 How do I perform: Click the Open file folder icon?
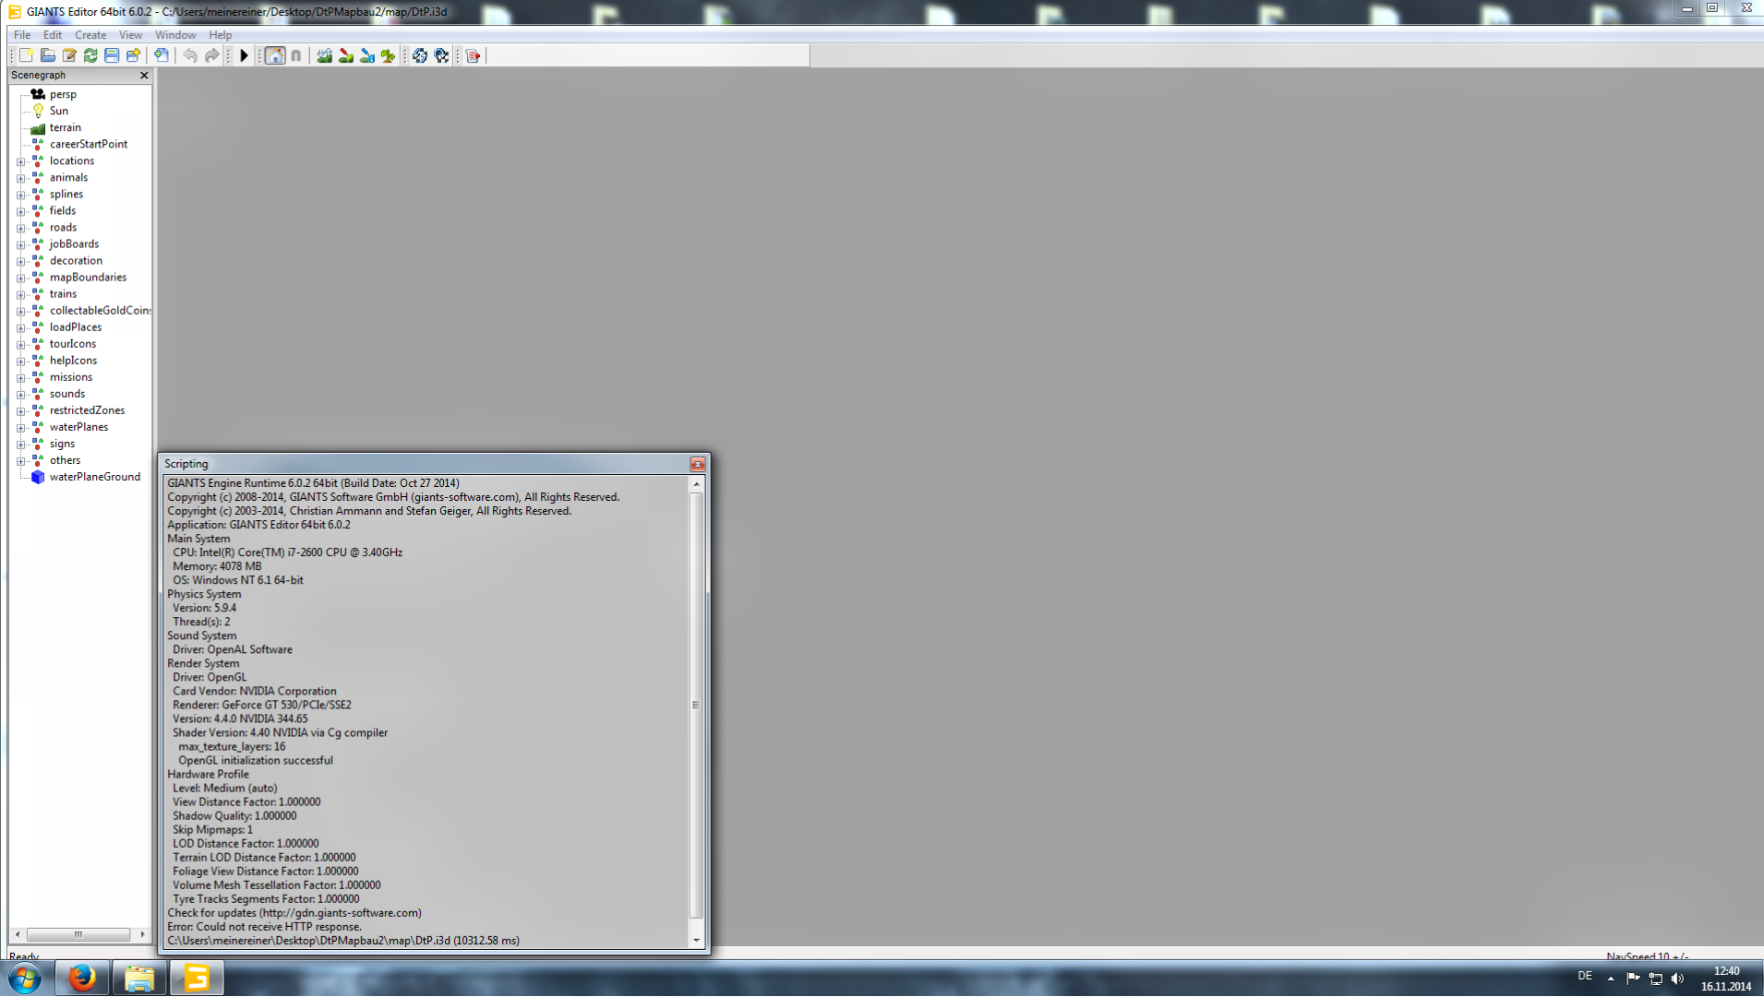click(47, 55)
